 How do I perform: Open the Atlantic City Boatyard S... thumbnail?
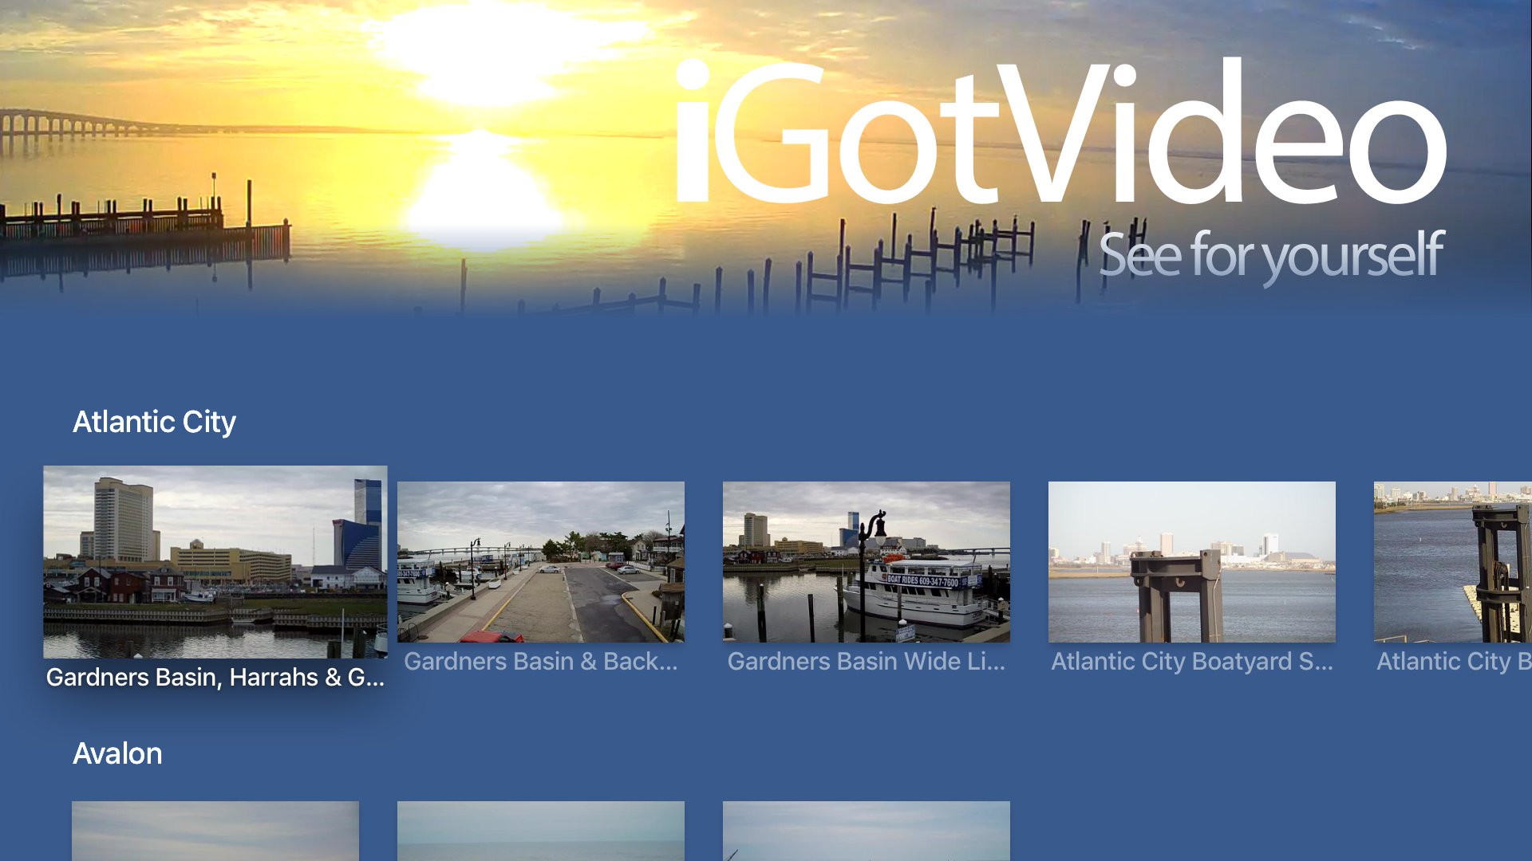[x=1192, y=562]
